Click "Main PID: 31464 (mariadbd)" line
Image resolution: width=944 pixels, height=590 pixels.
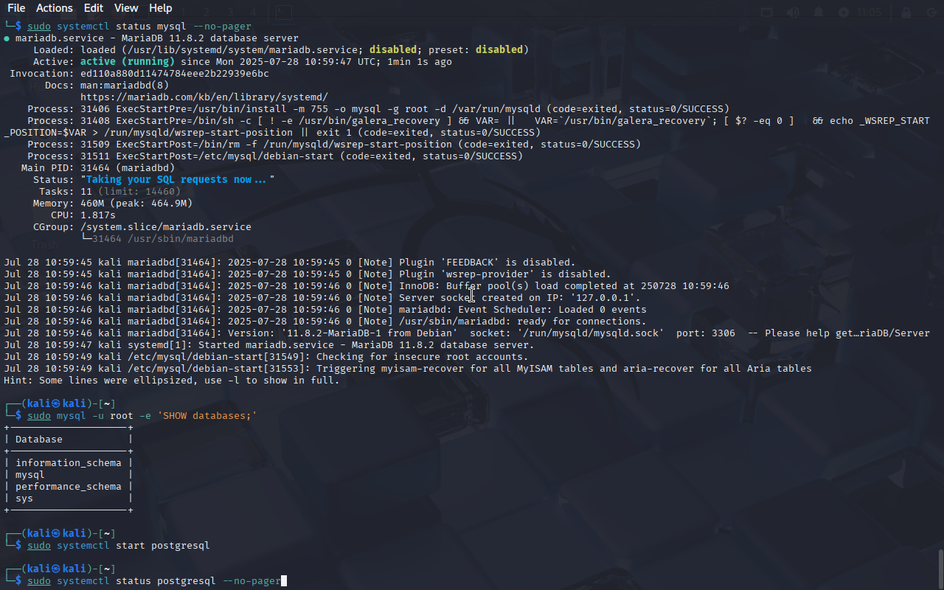98,168
